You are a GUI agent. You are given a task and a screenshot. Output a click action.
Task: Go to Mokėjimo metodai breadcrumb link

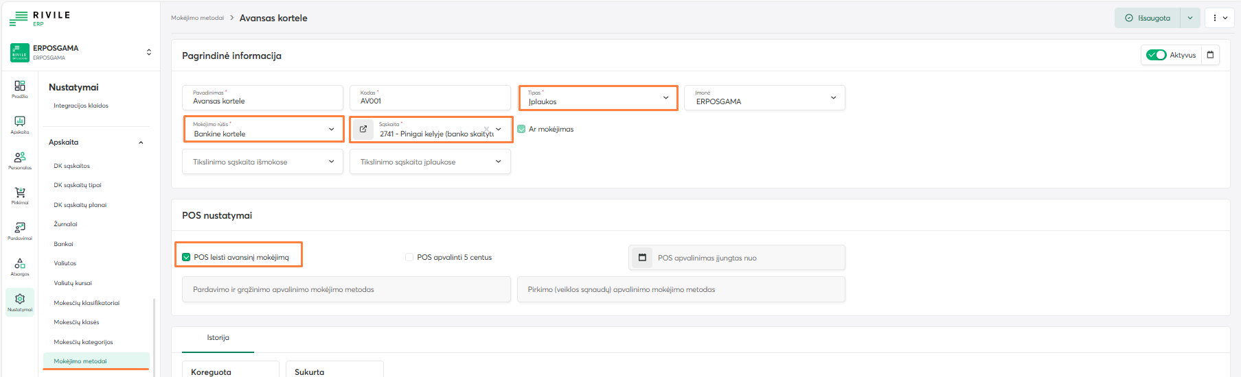(197, 18)
